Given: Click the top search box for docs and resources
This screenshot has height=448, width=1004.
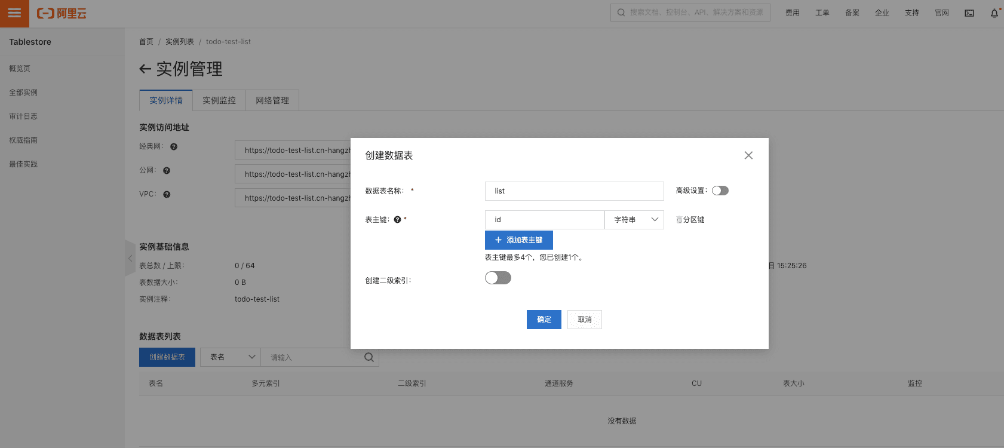Looking at the screenshot, I should (690, 13).
